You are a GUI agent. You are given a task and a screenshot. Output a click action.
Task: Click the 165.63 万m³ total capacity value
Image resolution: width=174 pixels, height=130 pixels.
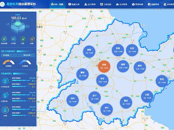point(19,18)
